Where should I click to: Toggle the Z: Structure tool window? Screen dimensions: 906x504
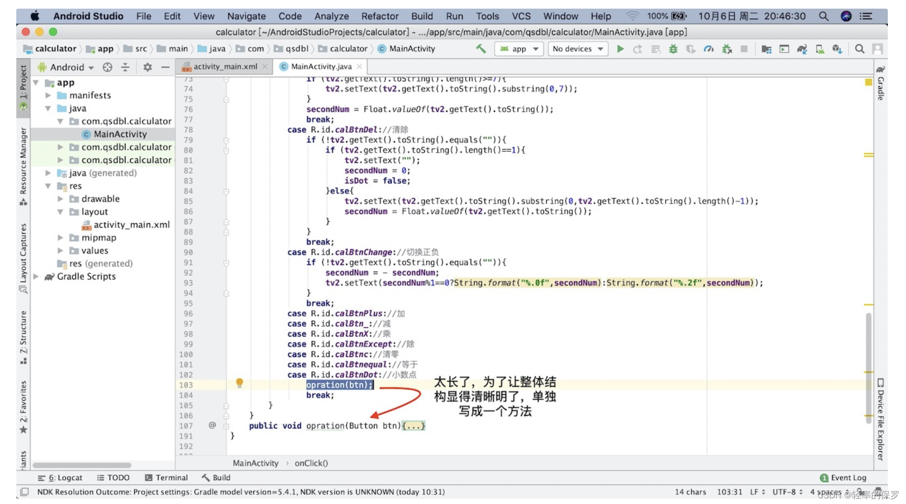tap(23, 337)
